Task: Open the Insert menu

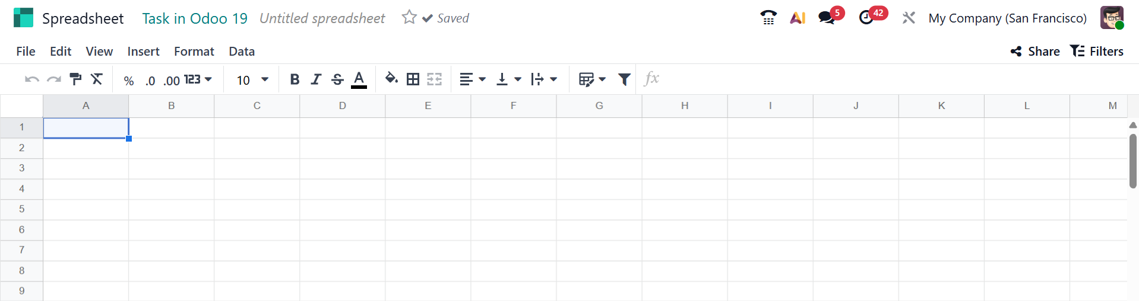Action: (143, 52)
